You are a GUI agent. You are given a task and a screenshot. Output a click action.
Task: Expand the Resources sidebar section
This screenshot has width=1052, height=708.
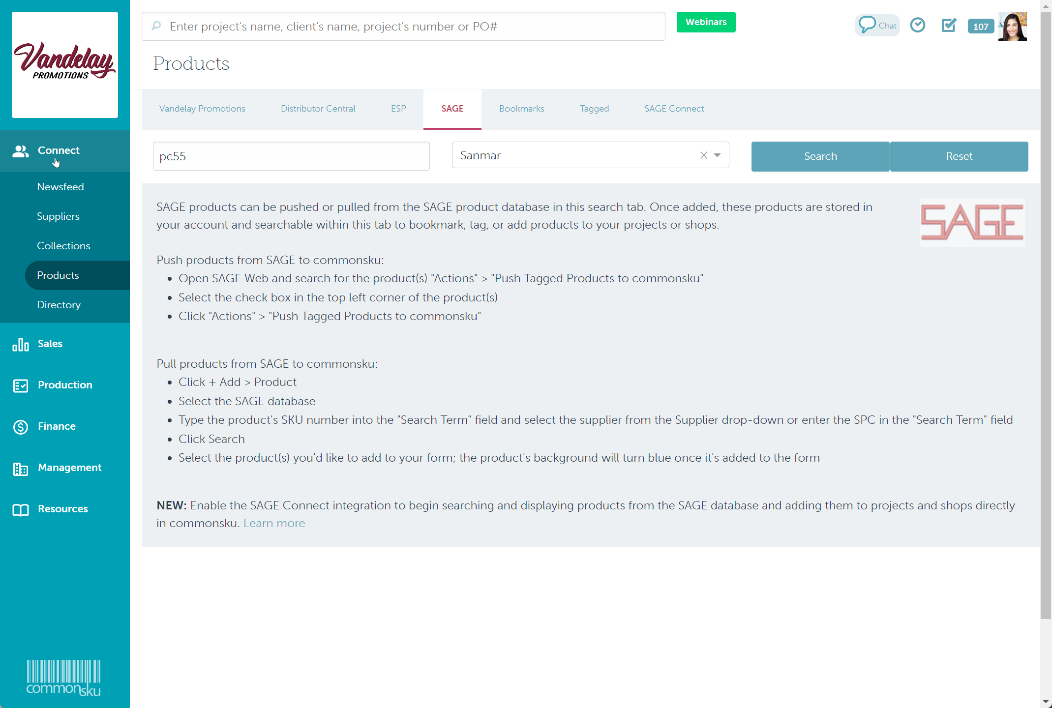click(65, 509)
